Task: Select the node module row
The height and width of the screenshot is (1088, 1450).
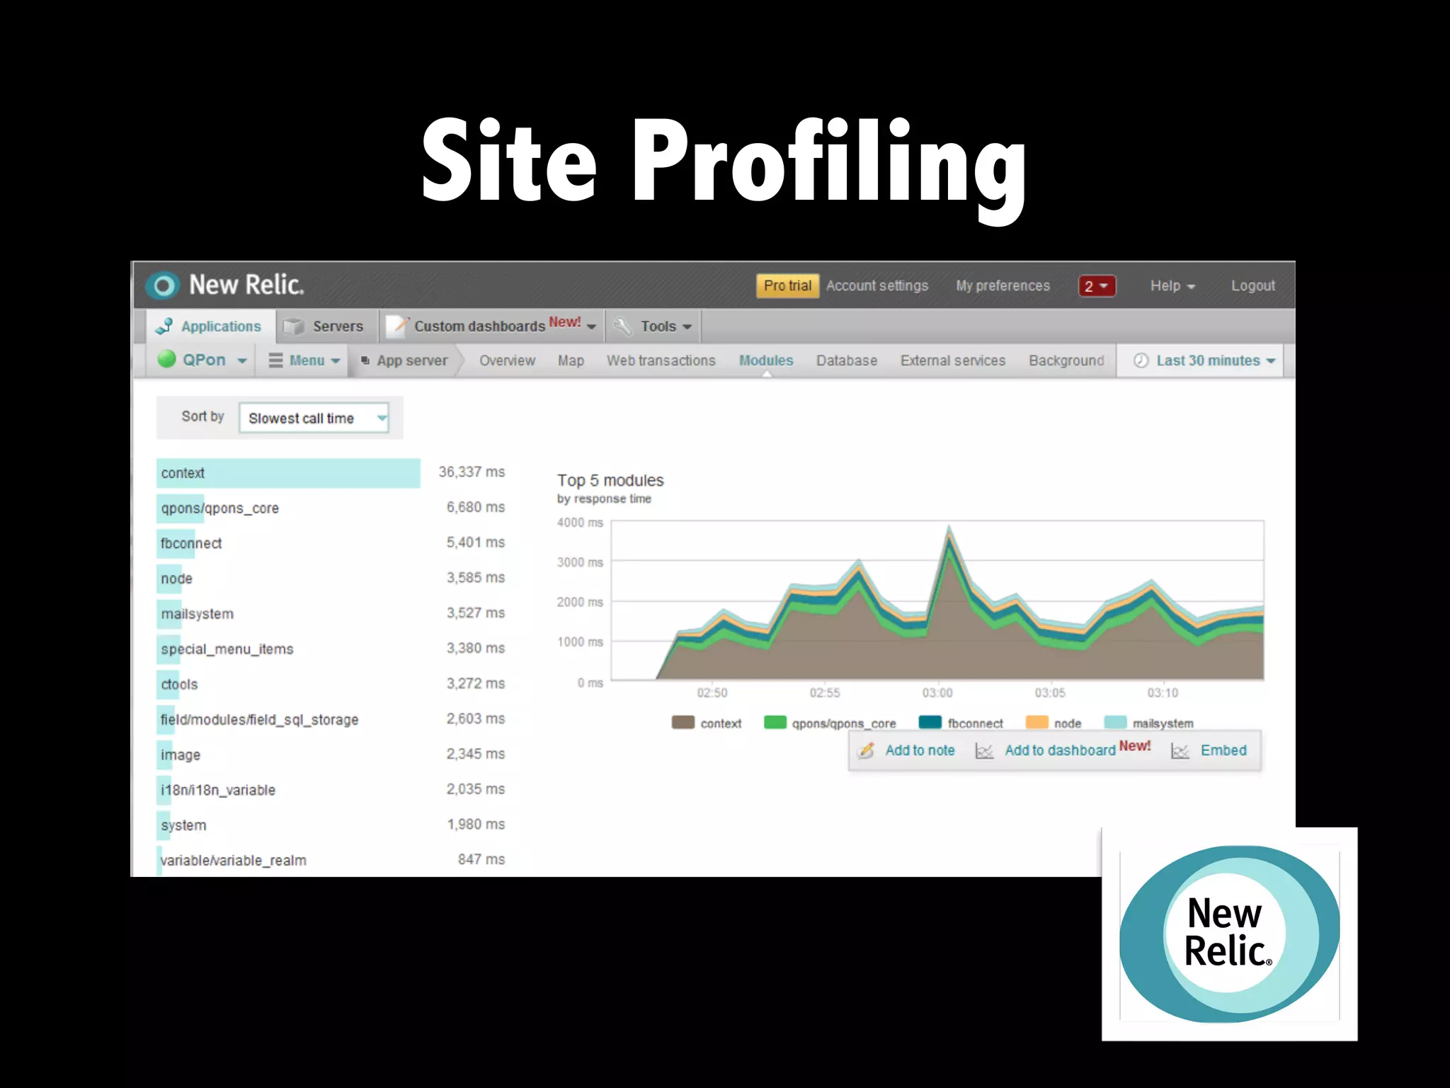Action: 331,578
